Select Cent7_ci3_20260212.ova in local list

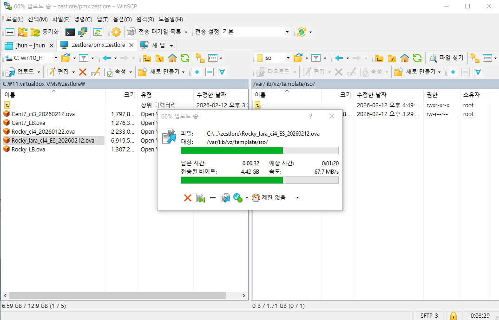(x=43, y=114)
